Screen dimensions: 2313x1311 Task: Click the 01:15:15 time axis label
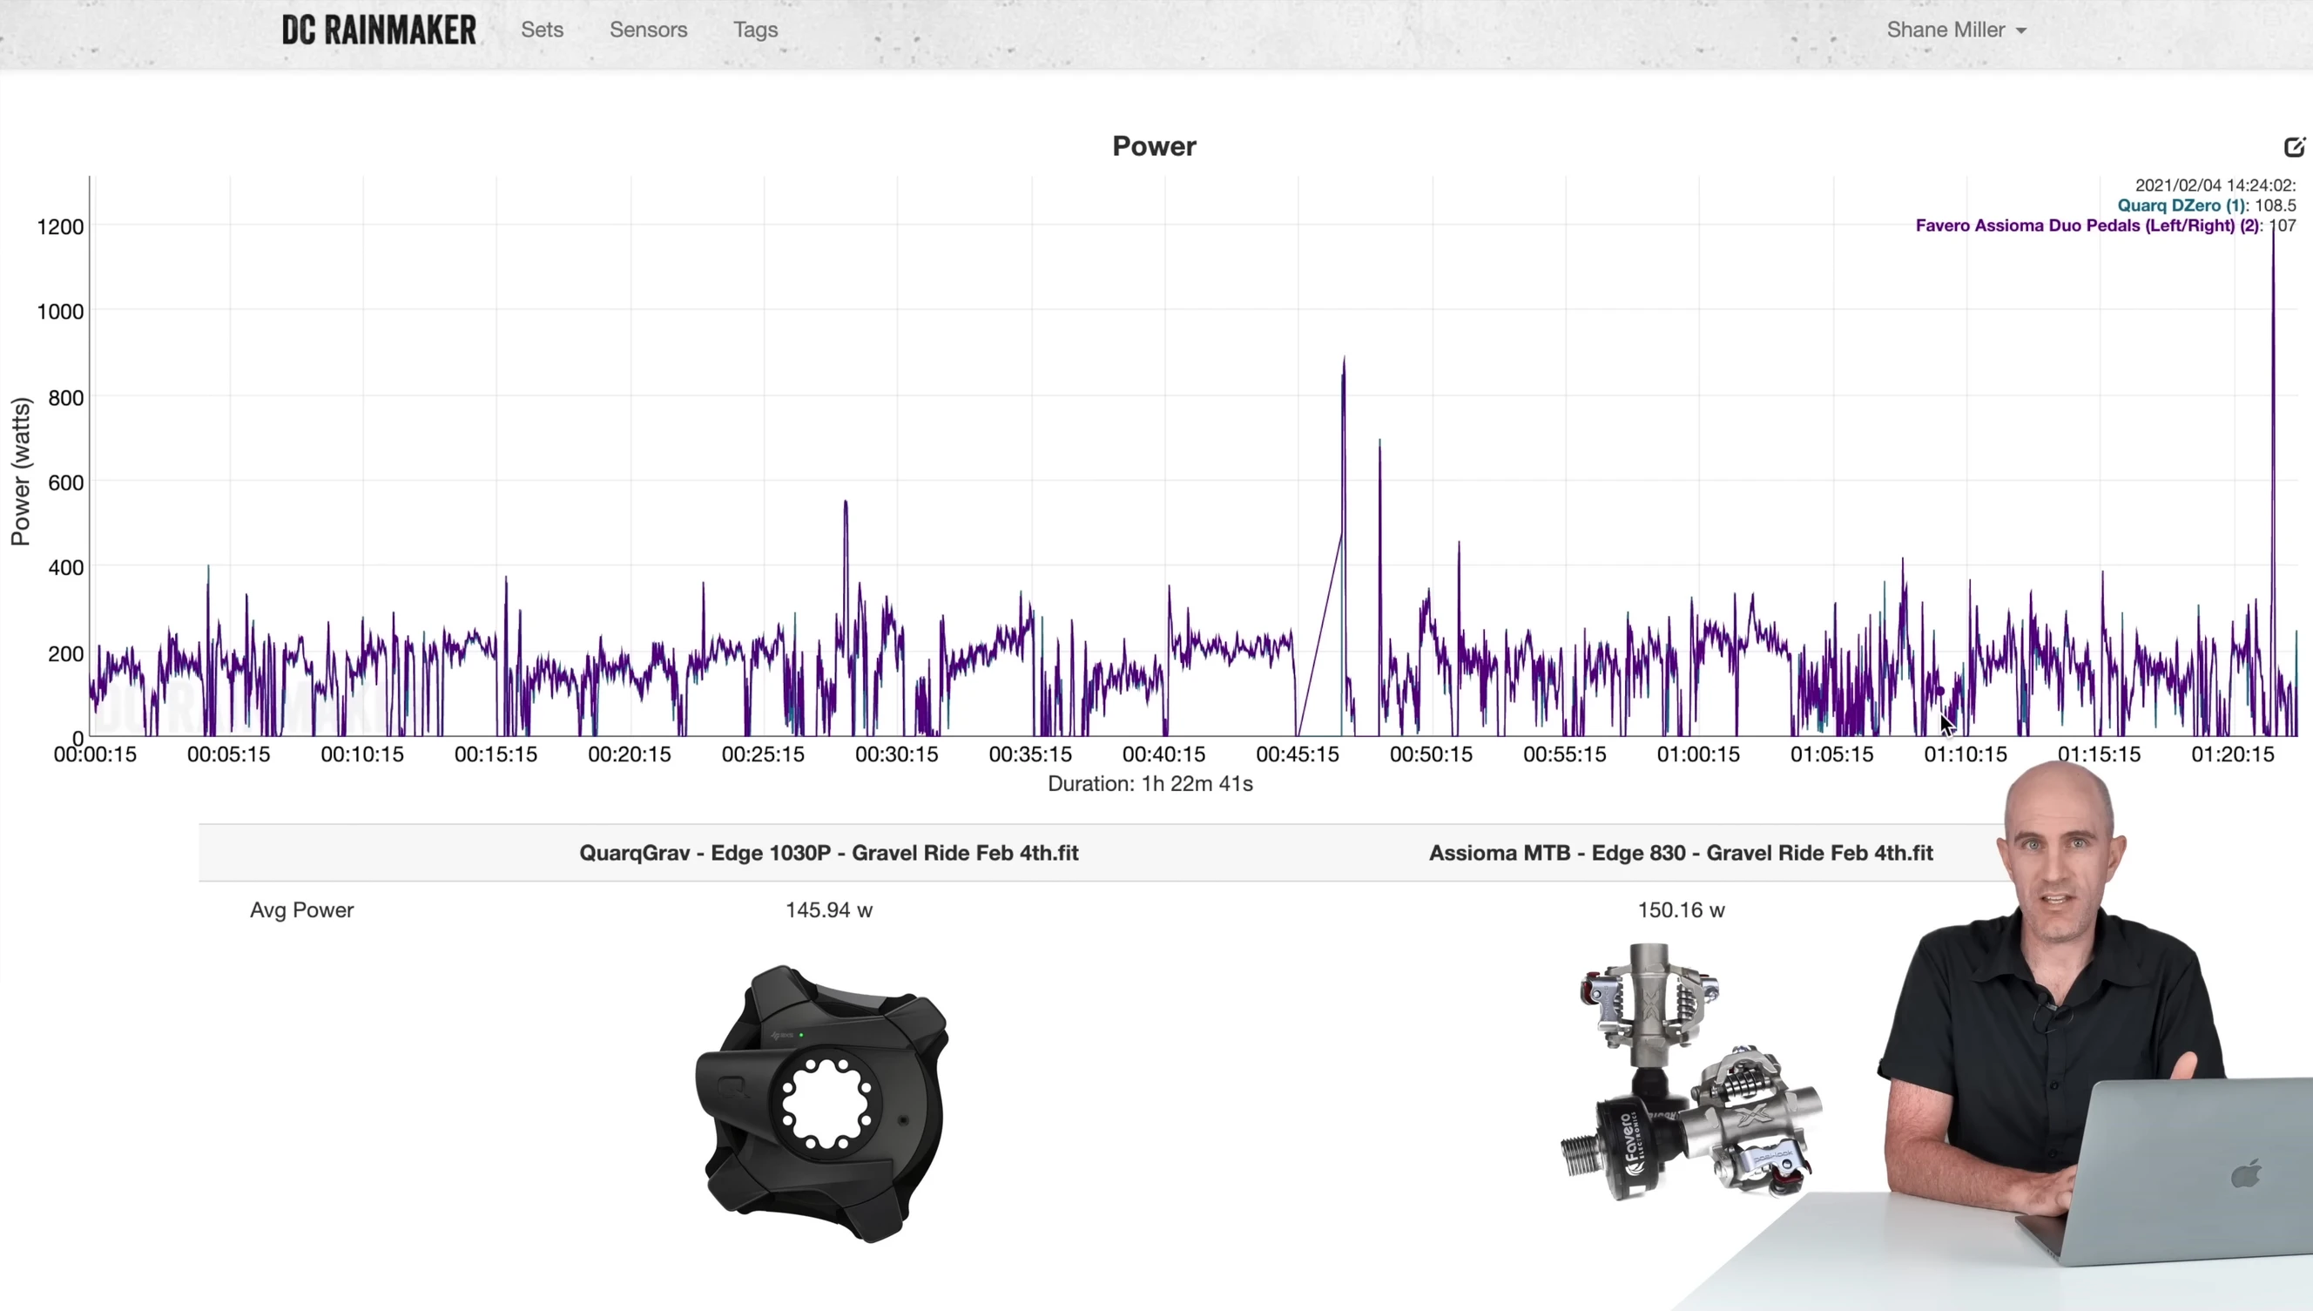[x=2099, y=754]
